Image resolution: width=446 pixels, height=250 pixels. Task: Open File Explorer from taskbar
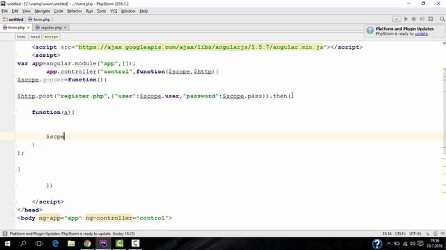(71, 244)
